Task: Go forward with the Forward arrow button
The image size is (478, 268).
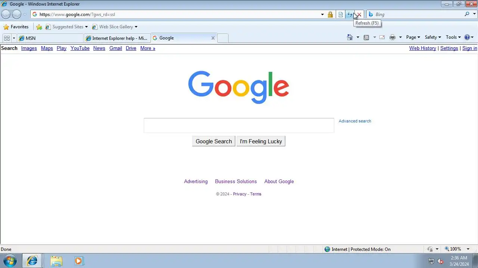Action: pos(16,15)
